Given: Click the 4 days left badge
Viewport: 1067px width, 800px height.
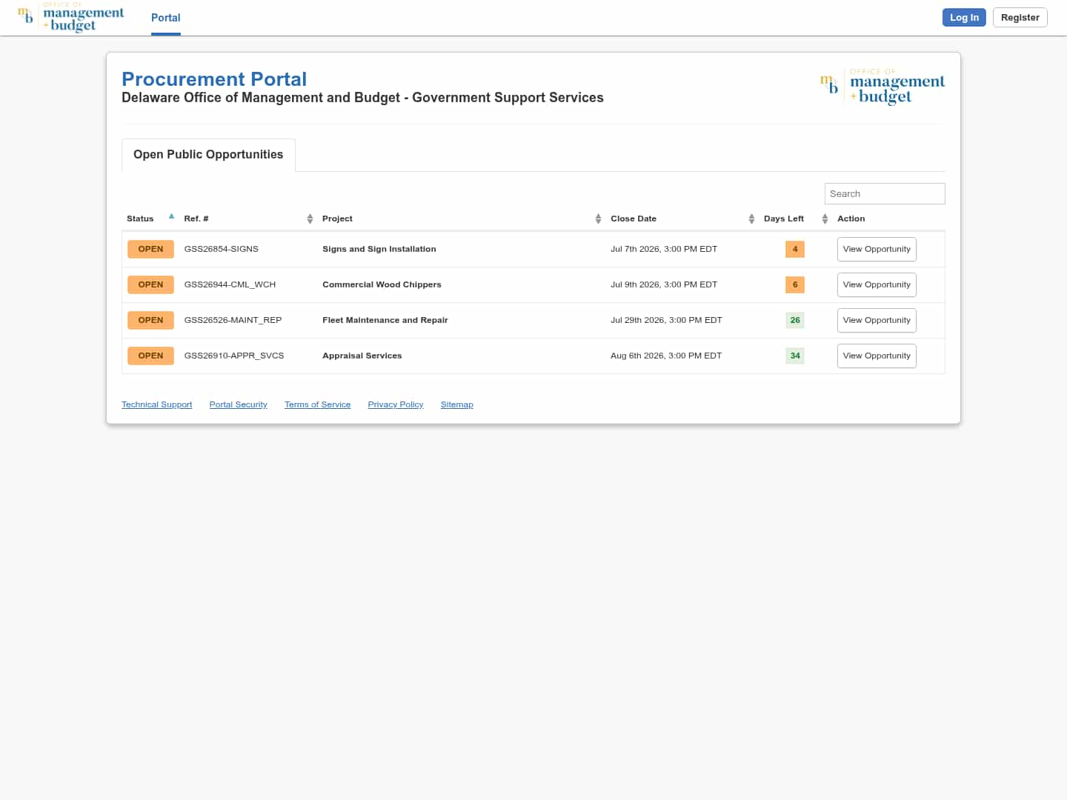Looking at the screenshot, I should click(x=795, y=249).
